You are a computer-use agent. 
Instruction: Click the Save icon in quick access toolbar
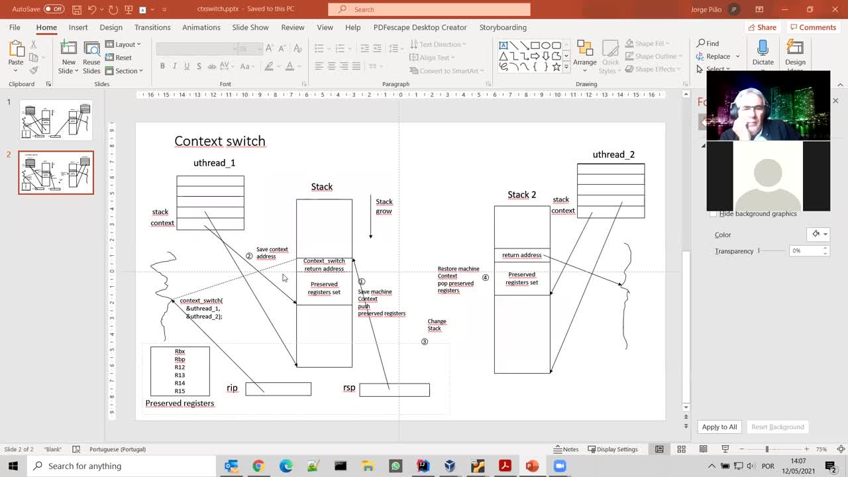point(78,9)
